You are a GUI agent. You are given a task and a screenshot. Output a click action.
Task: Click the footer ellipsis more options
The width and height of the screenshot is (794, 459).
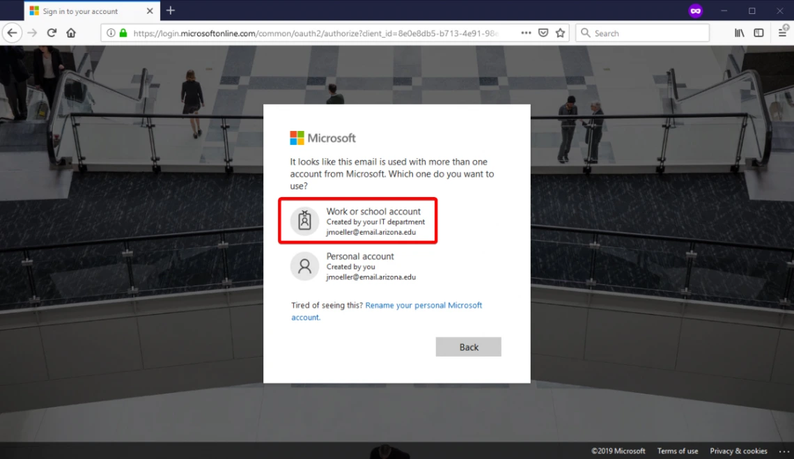tap(784, 451)
